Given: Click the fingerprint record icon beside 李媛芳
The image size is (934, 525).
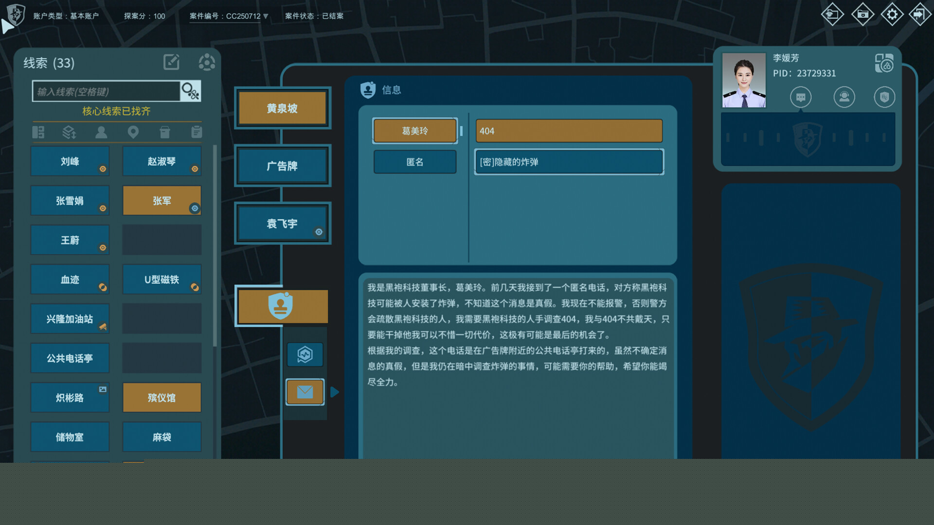Looking at the screenshot, I should pyautogui.click(x=884, y=63).
